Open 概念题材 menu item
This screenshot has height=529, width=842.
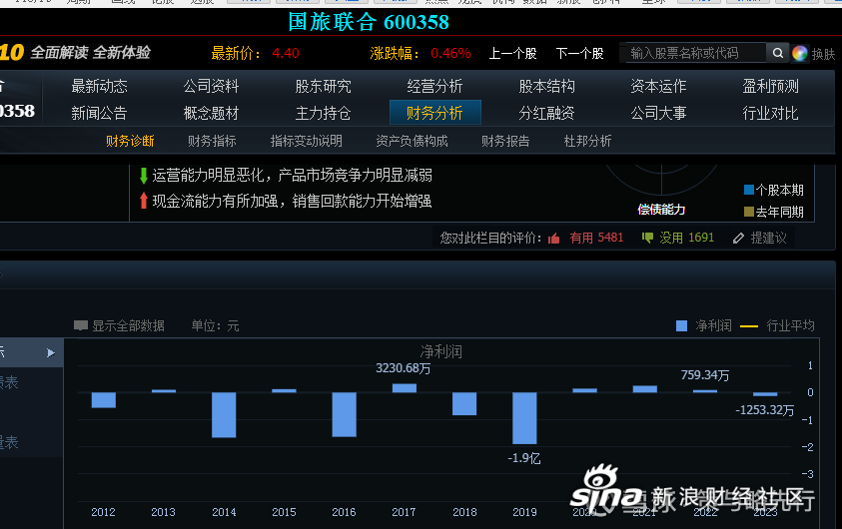(211, 113)
